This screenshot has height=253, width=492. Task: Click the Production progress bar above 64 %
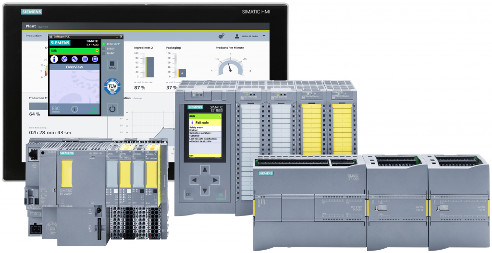38,106
